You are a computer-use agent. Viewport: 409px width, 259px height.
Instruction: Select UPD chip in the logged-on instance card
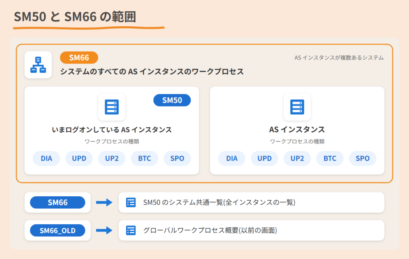pos(79,158)
